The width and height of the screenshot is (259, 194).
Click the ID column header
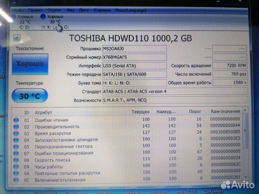coord(27,112)
